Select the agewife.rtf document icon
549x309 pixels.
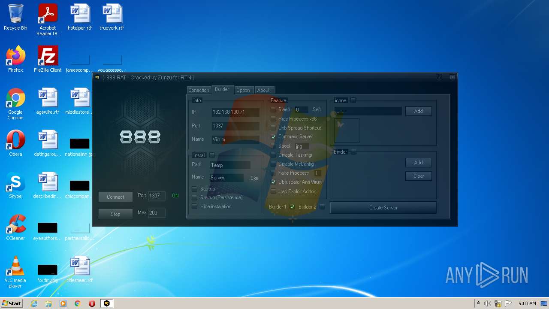[48, 101]
